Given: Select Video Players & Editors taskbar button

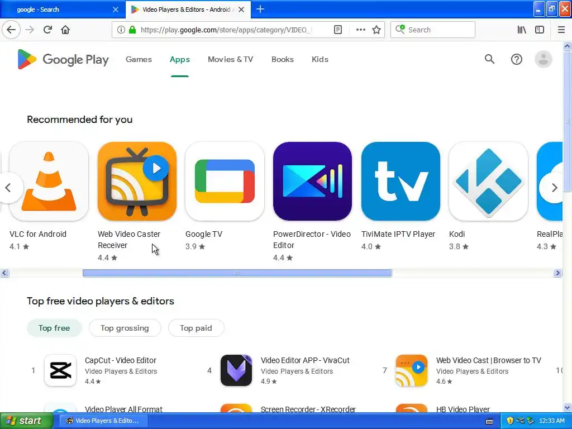Looking at the screenshot, I should tap(103, 421).
